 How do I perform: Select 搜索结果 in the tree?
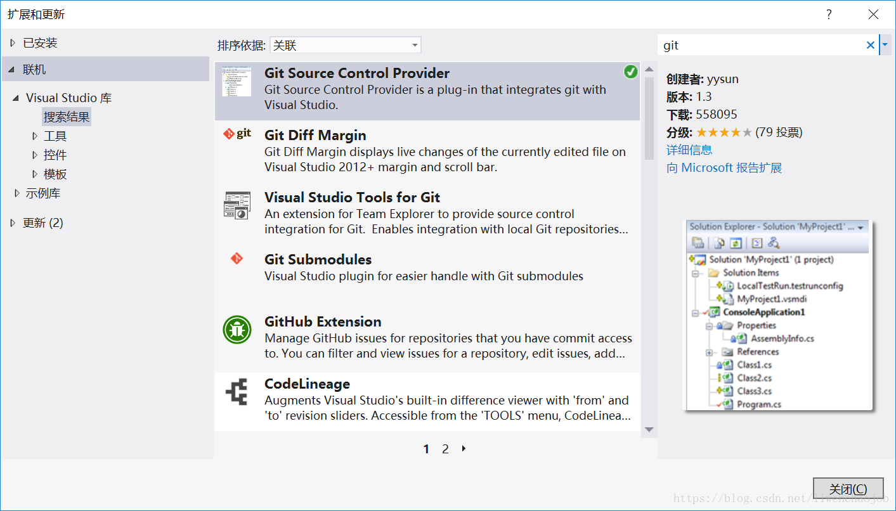[x=67, y=117]
